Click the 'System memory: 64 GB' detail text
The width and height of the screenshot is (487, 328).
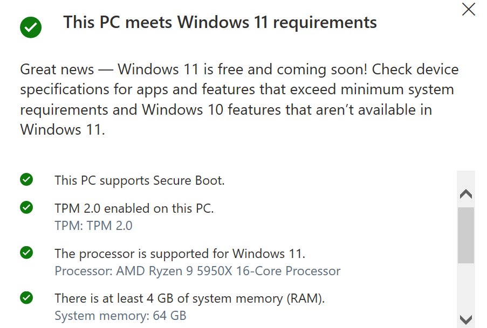tap(120, 315)
